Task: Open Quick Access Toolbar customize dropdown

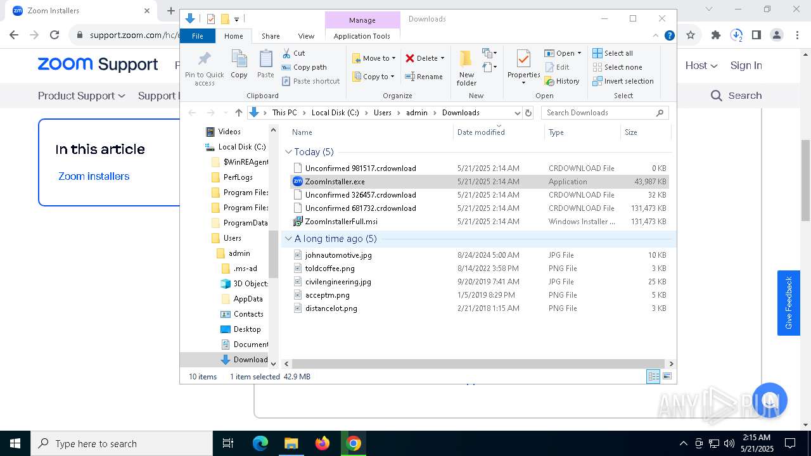Action: tap(236, 19)
